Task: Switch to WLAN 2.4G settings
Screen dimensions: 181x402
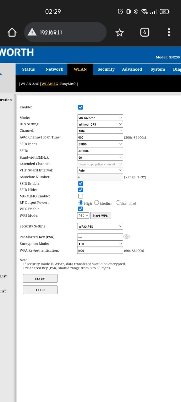Action: (30, 84)
